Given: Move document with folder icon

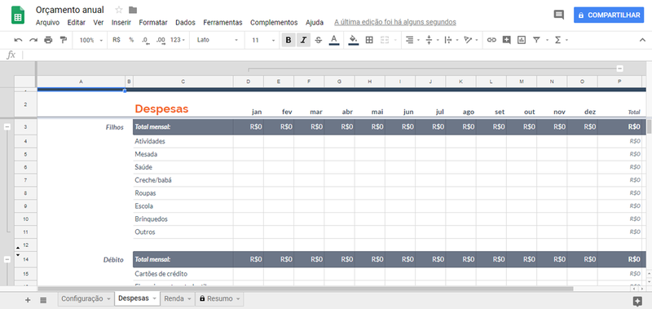Looking at the screenshot, I should (x=133, y=10).
